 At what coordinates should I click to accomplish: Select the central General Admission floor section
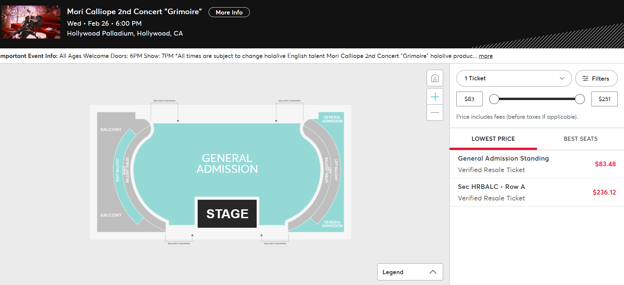click(x=227, y=164)
